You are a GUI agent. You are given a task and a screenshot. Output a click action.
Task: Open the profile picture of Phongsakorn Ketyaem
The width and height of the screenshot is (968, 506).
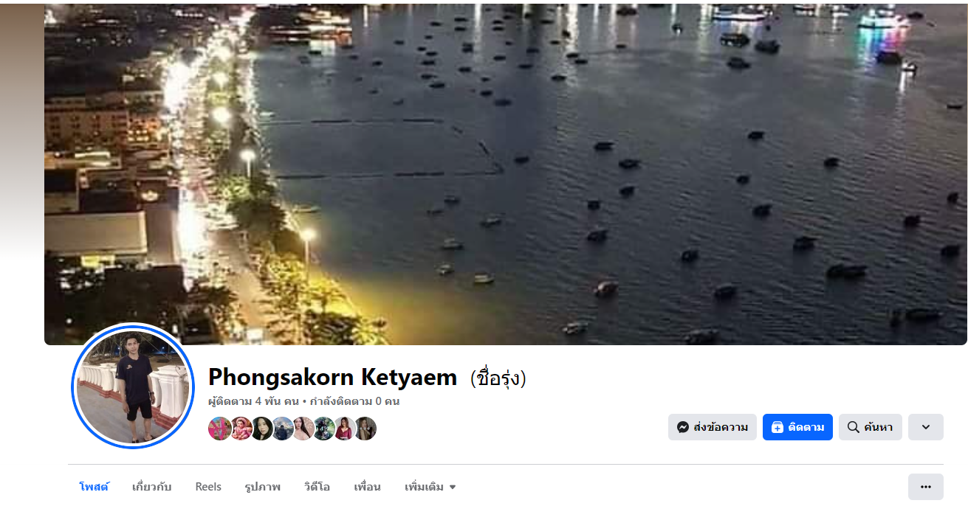click(x=133, y=386)
